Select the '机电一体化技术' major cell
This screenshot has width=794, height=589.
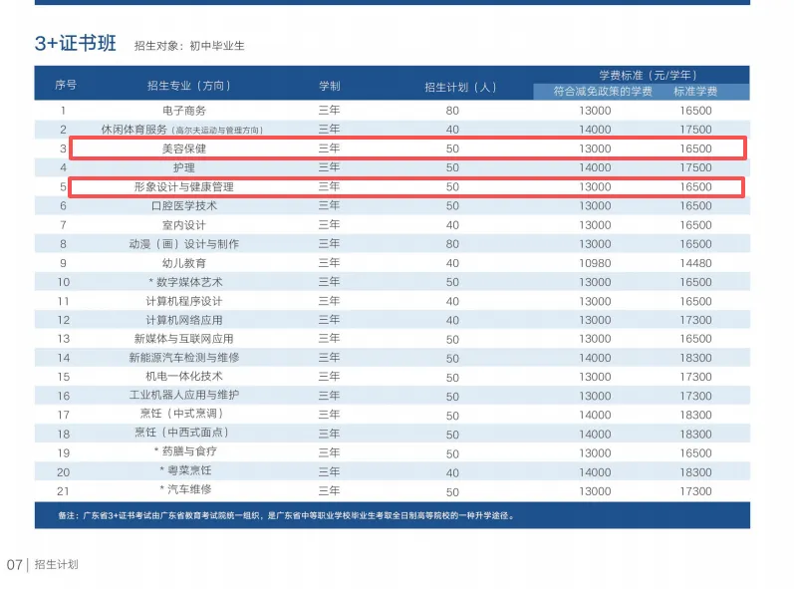pyautogui.click(x=184, y=377)
